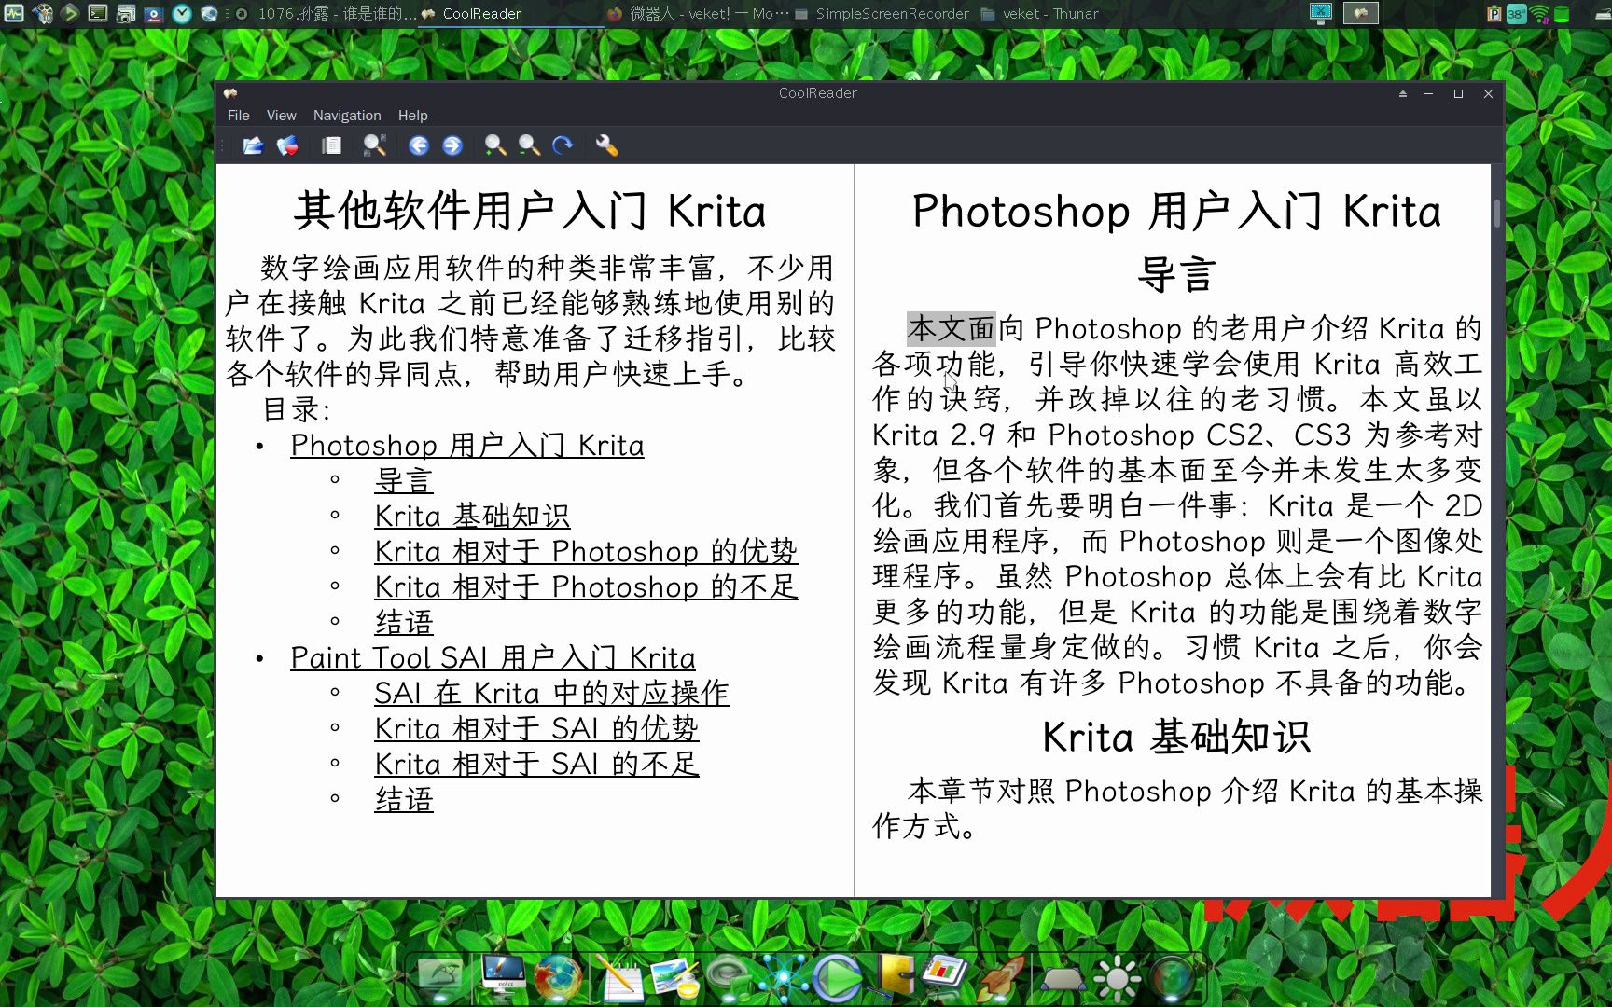Launch the rocket dock icon
Image resolution: width=1612 pixels, height=1007 pixels.
(x=1002, y=978)
